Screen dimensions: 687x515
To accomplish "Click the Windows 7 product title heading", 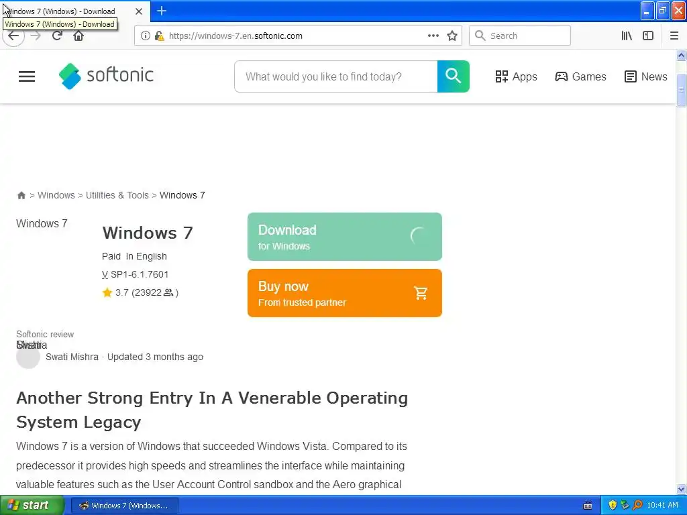I will pos(148,233).
